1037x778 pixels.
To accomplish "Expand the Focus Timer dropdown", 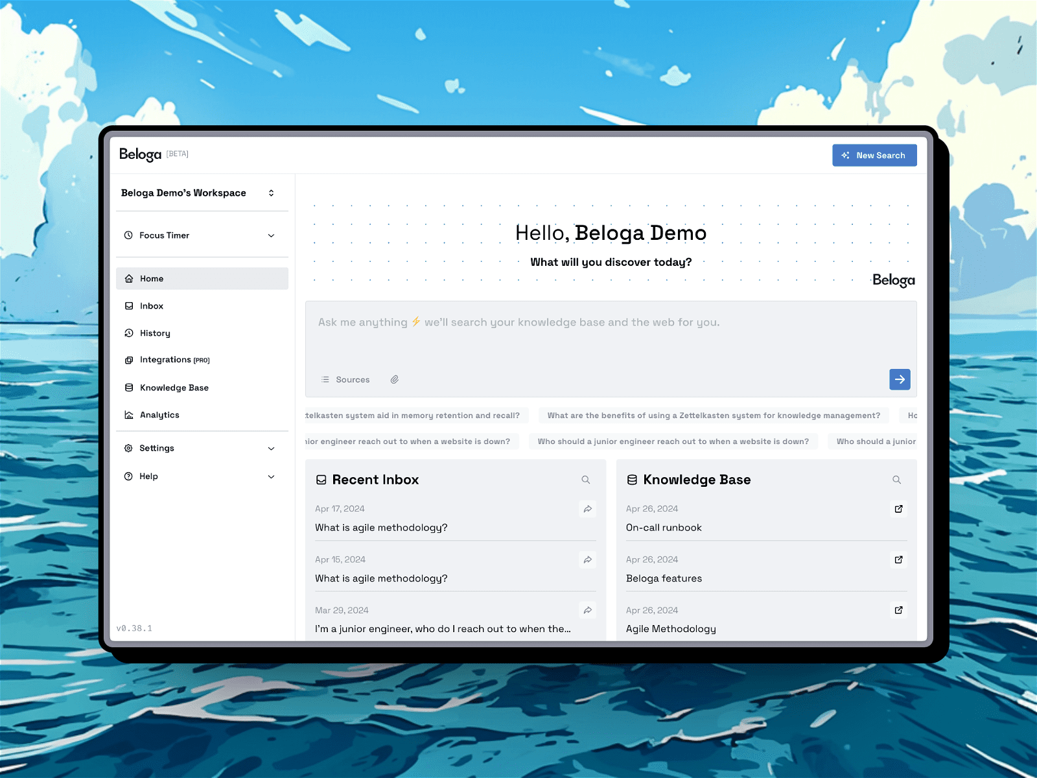I will pyautogui.click(x=271, y=235).
